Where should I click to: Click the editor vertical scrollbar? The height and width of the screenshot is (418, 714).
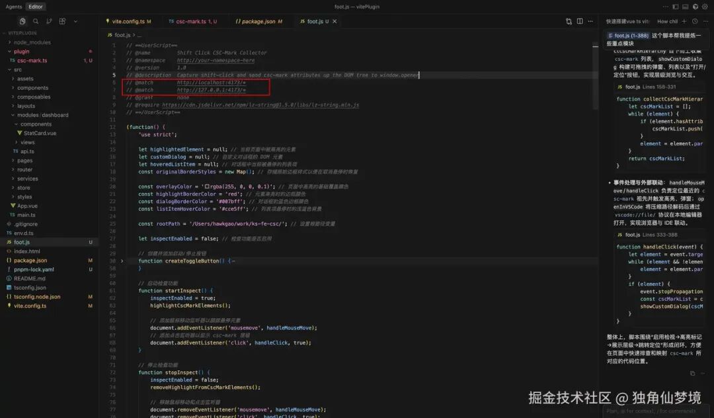(595, 75)
